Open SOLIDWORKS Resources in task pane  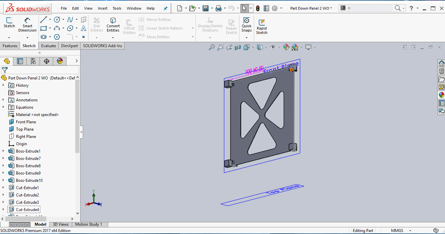click(441, 63)
